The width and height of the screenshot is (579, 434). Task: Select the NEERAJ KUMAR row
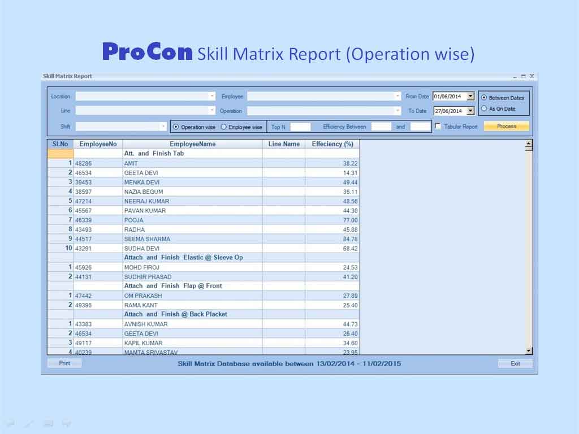(204, 201)
